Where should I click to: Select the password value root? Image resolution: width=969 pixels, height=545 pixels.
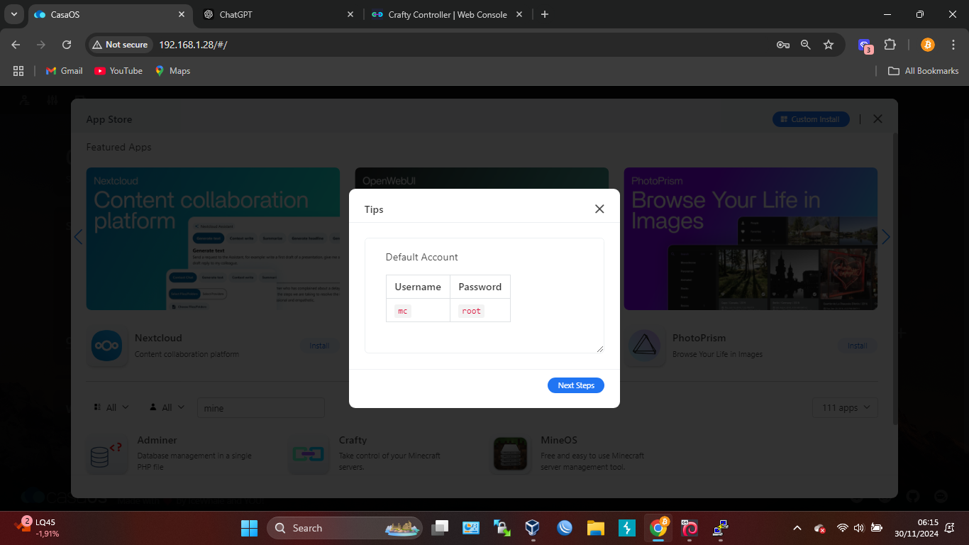click(471, 311)
